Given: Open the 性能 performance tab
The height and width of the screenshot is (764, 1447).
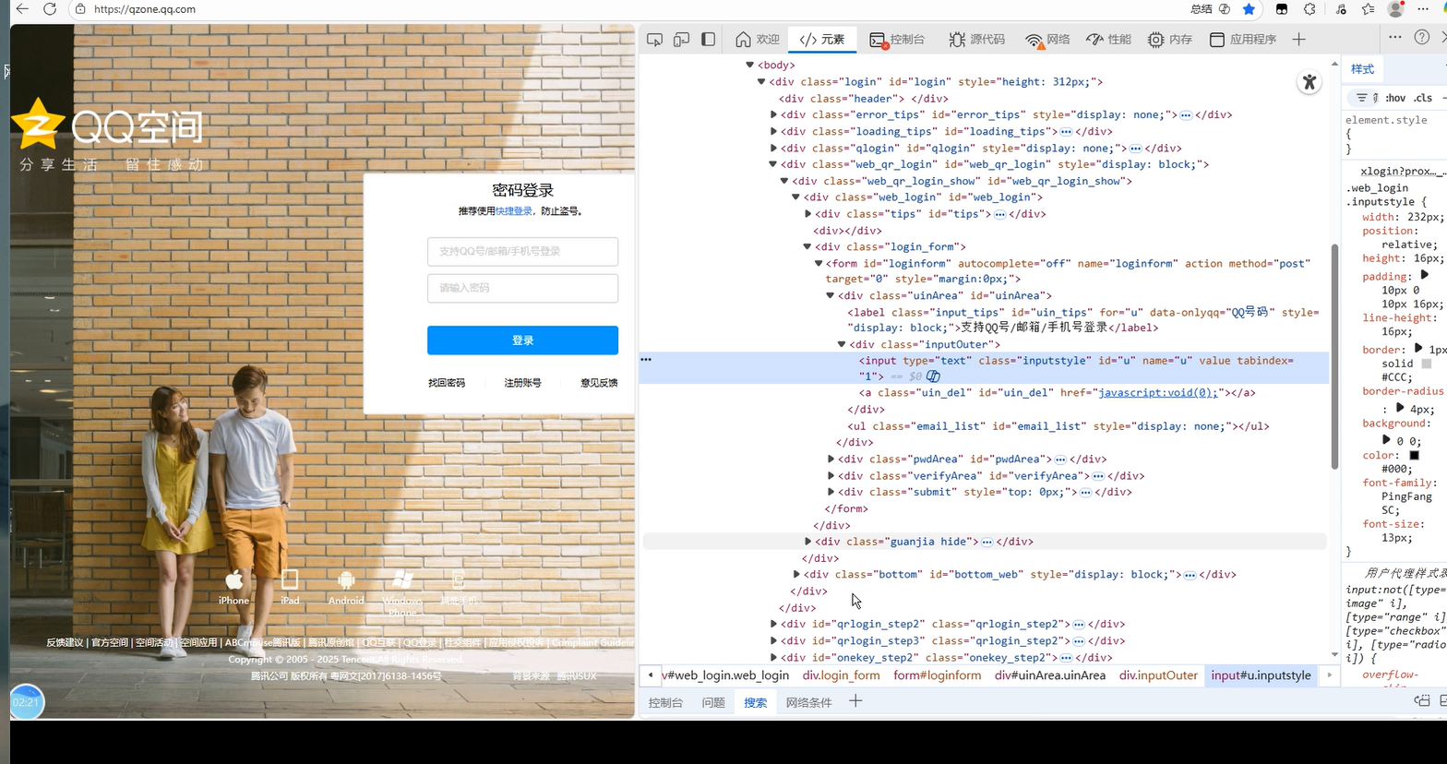Looking at the screenshot, I should pos(1108,40).
